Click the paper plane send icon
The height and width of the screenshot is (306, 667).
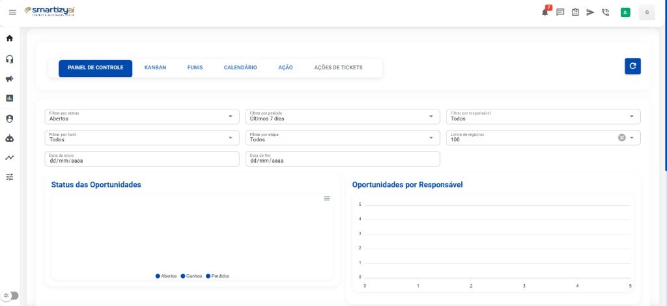[x=590, y=12]
